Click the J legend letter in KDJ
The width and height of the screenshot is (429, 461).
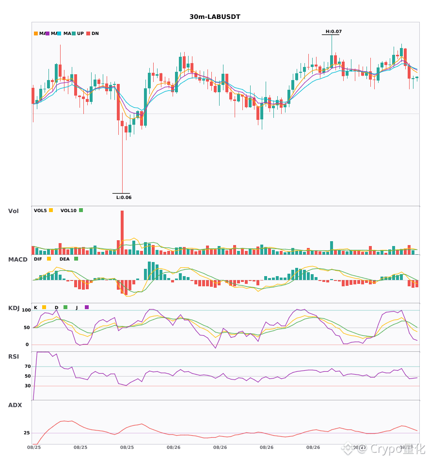click(77, 308)
